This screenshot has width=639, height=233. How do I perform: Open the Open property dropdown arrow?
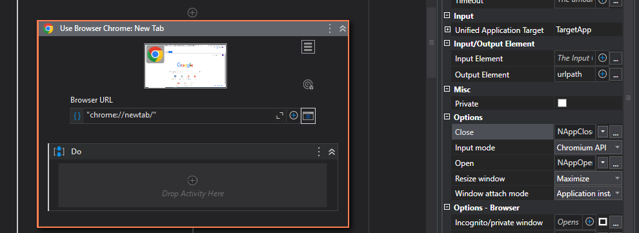[603, 163]
